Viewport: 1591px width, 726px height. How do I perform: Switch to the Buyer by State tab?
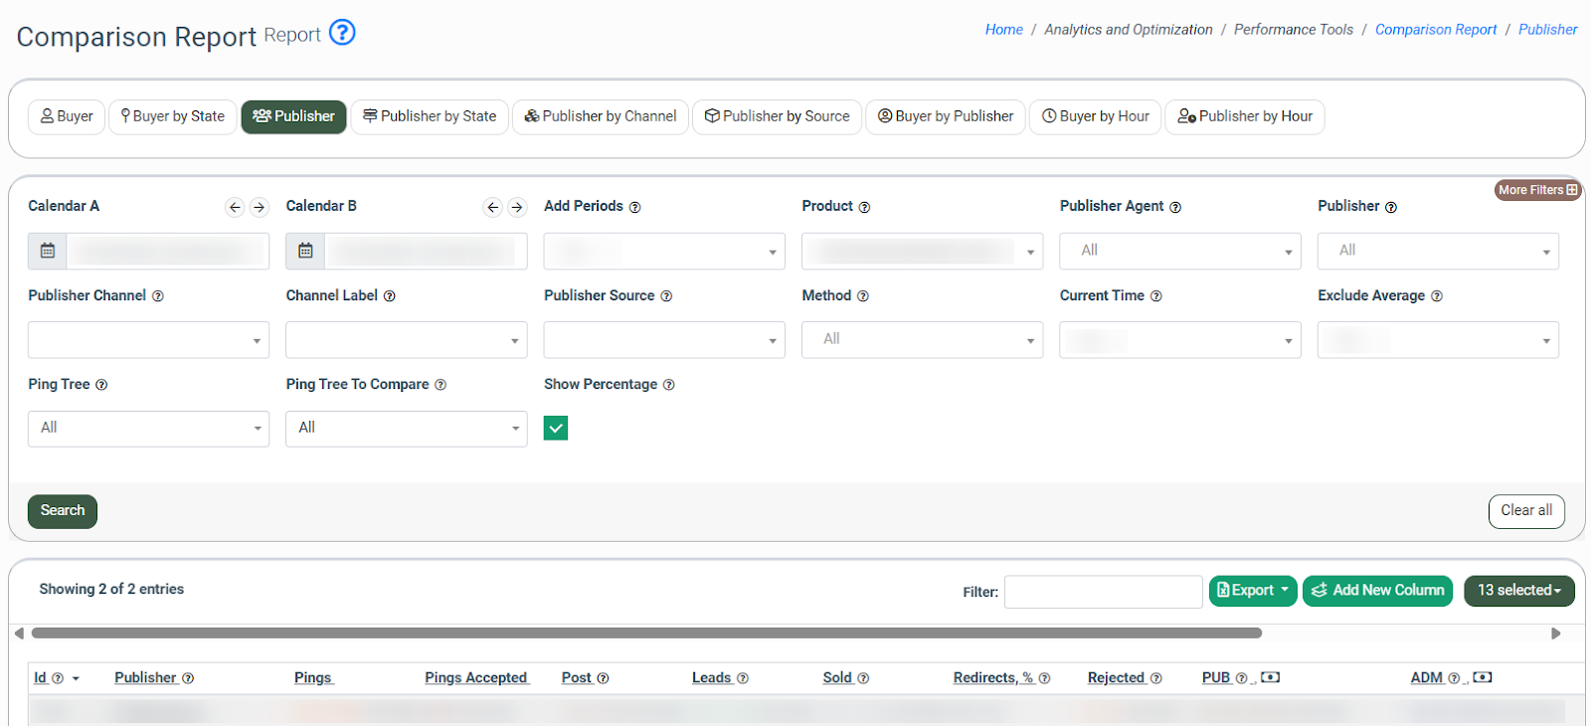point(173,116)
